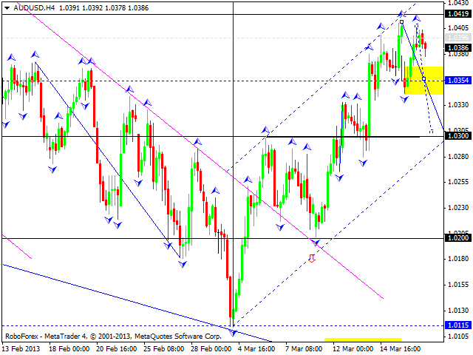Click the 1.0130 price scale value
This screenshot has height=355, width=473.
(458, 311)
